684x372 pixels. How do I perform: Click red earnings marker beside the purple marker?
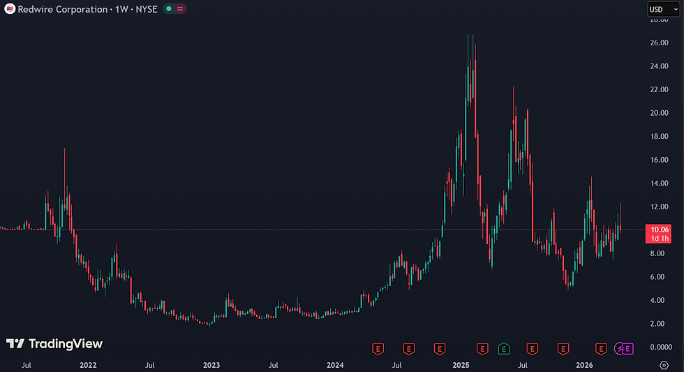[601, 349]
